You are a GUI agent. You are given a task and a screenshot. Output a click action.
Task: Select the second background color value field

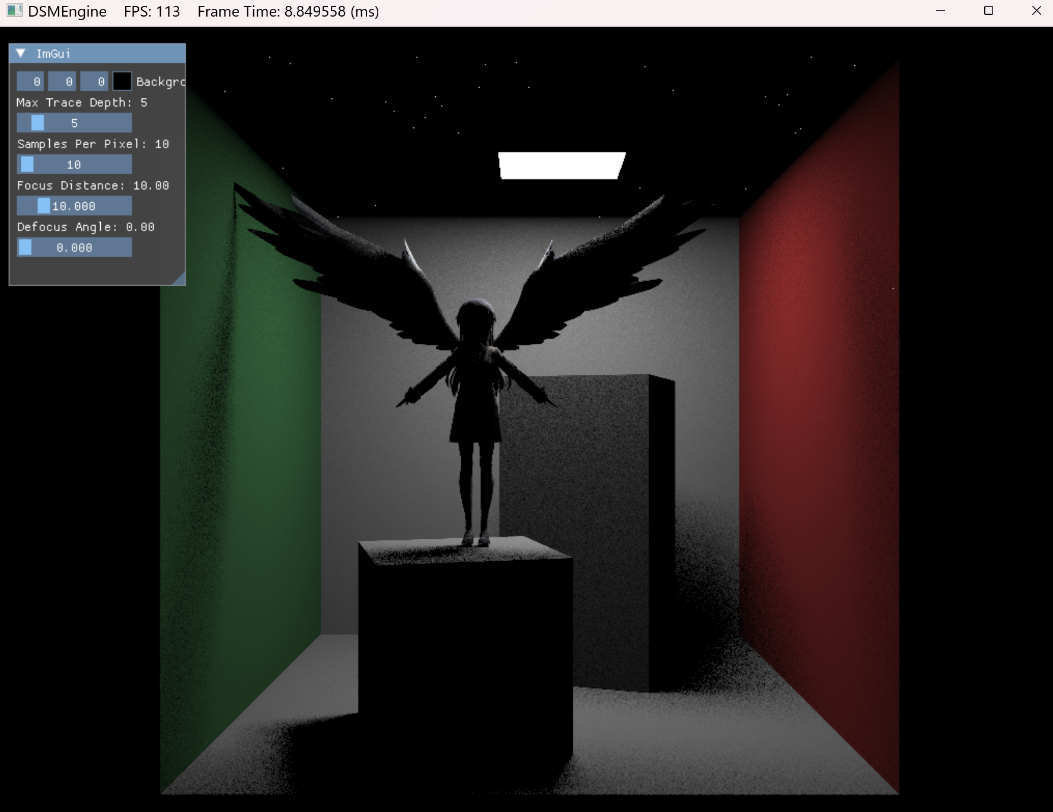click(62, 81)
